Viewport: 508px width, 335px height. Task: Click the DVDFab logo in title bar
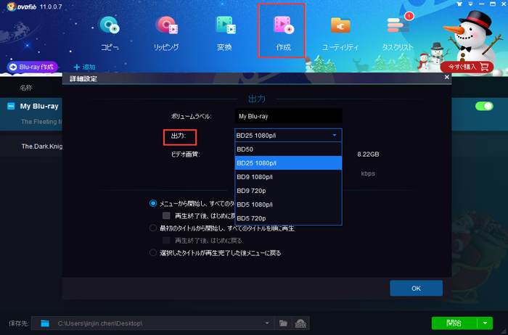[22, 7]
